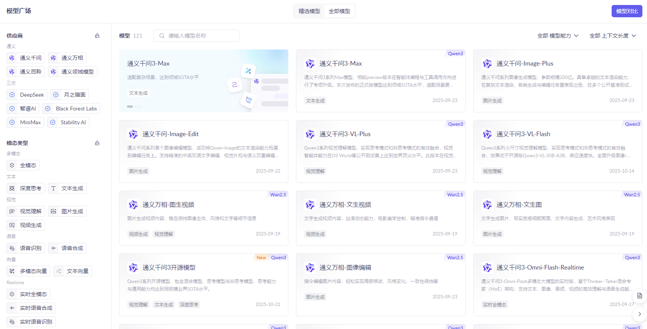The image size is (647, 329).
Task: Open the 全部 上下文长度 dropdown
Action: click(x=613, y=36)
